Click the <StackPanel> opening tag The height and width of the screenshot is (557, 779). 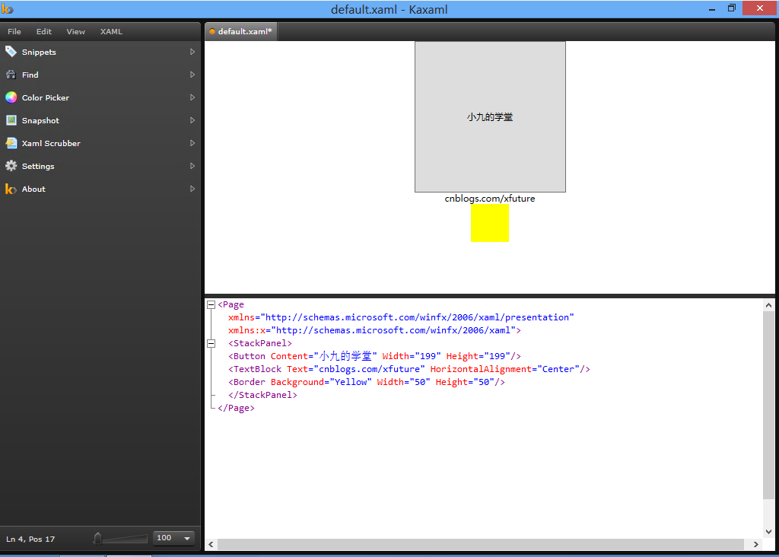[260, 343]
